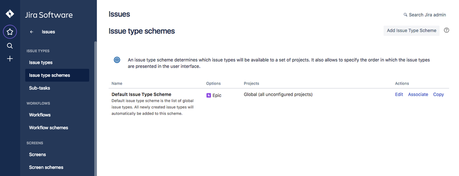Select Issue type schemes menu item
459x176 pixels.
(x=57, y=75)
